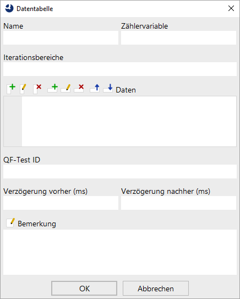
Task: Click the empty Daten table area
Action: [129, 122]
